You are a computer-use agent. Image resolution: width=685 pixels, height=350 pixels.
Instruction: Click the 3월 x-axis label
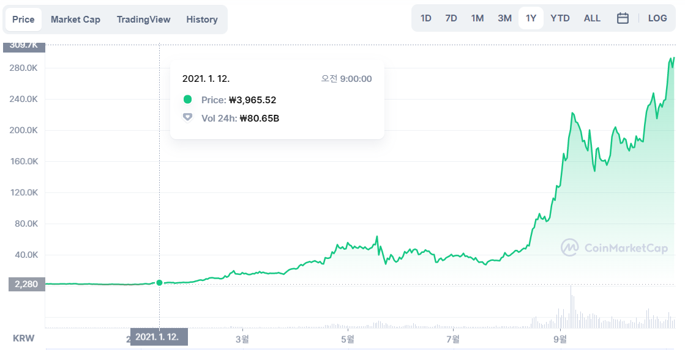click(242, 339)
